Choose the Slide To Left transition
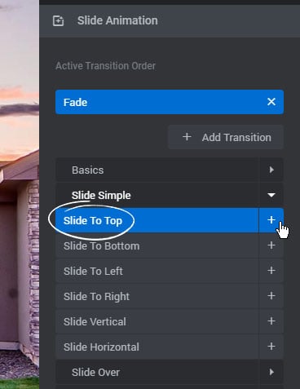The height and width of the screenshot is (389, 300). [x=93, y=272]
